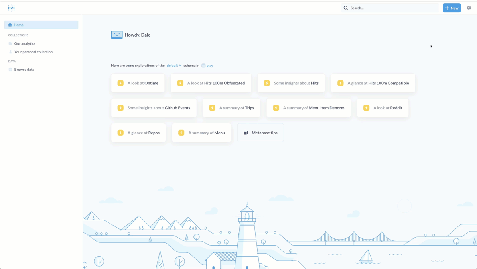Image resolution: width=477 pixels, height=269 pixels.
Task: Click the Our analytics folder icon
Action: 10,43
